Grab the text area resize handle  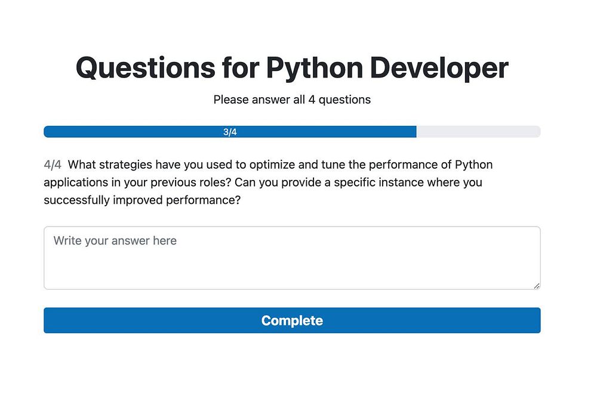point(537,286)
